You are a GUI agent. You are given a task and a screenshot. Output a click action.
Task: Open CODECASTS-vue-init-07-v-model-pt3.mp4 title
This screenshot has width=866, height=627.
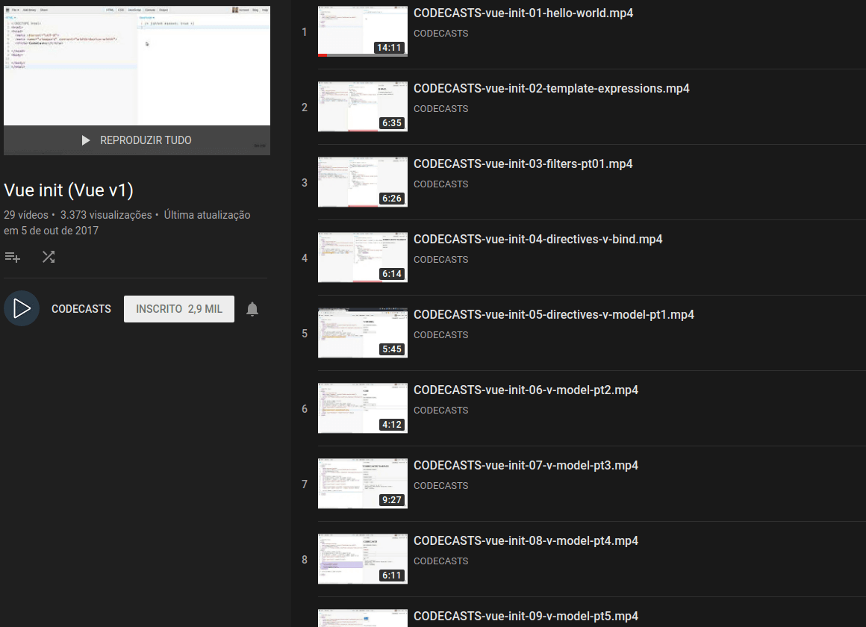pyautogui.click(x=526, y=465)
